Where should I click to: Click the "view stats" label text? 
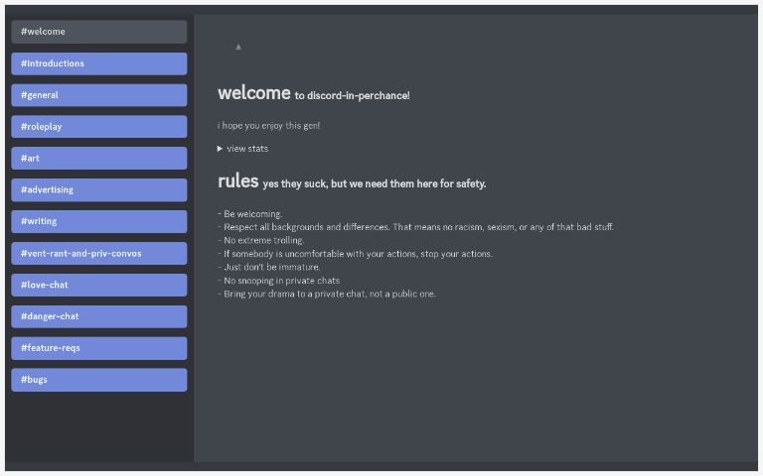[247, 149]
